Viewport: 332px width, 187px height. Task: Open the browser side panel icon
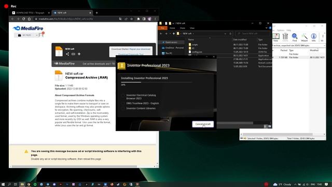pos(144,19)
